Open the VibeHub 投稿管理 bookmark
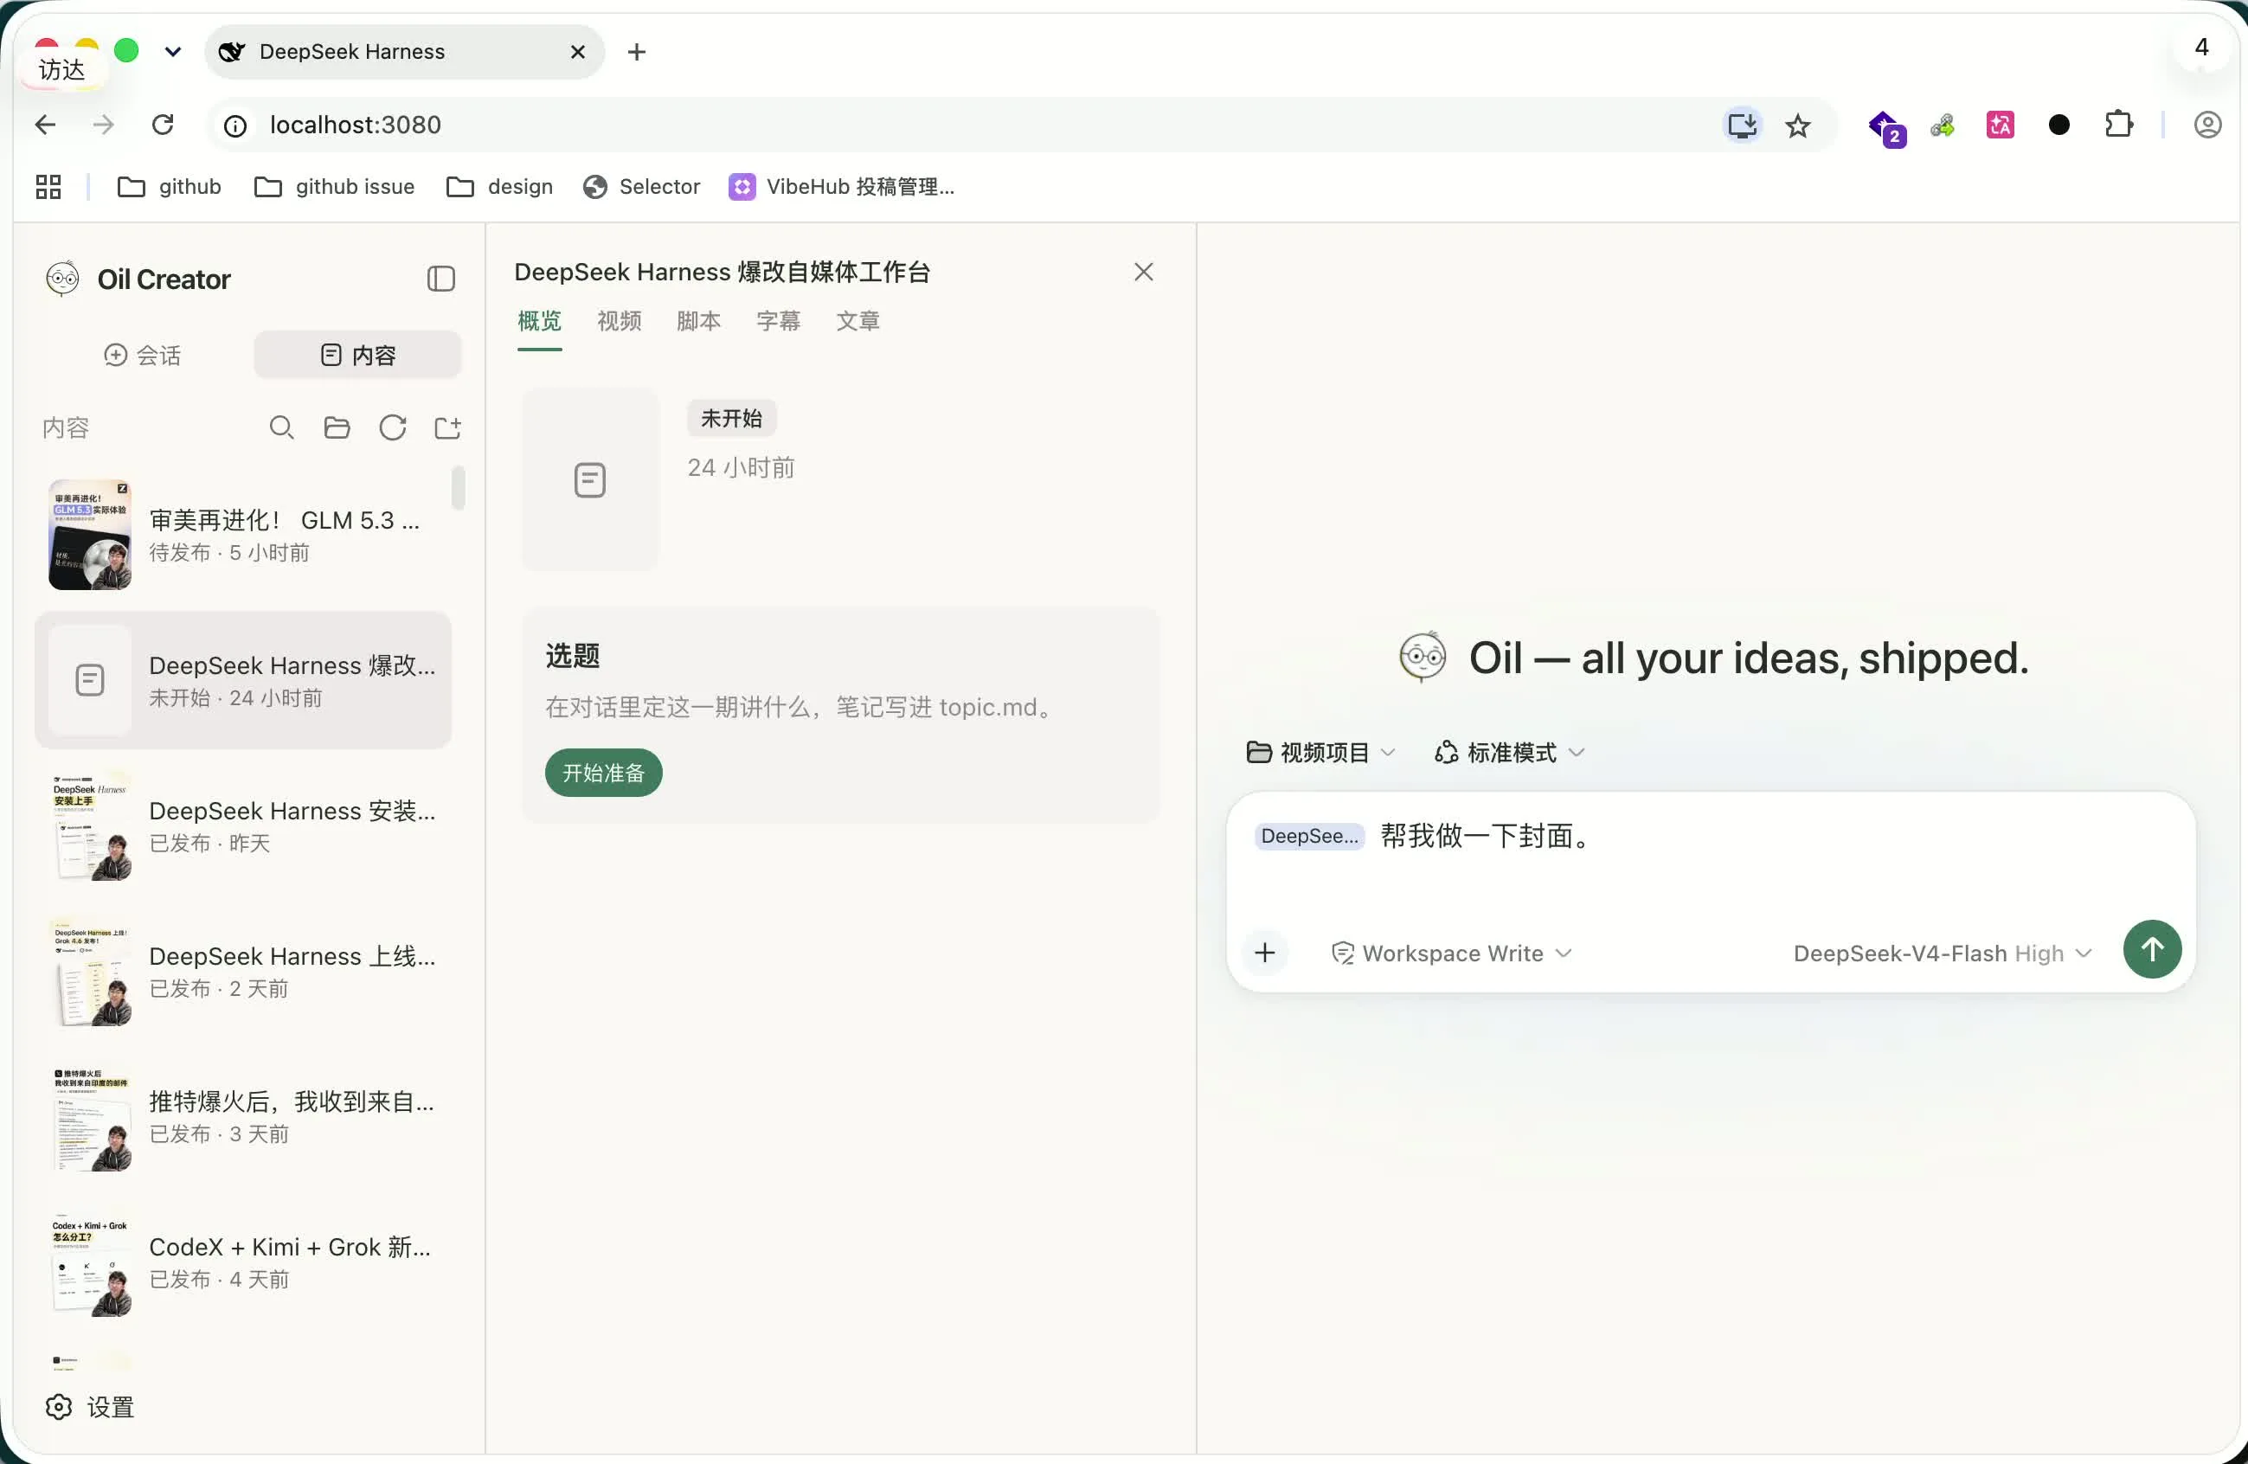The image size is (2248, 1464). coord(842,187)
